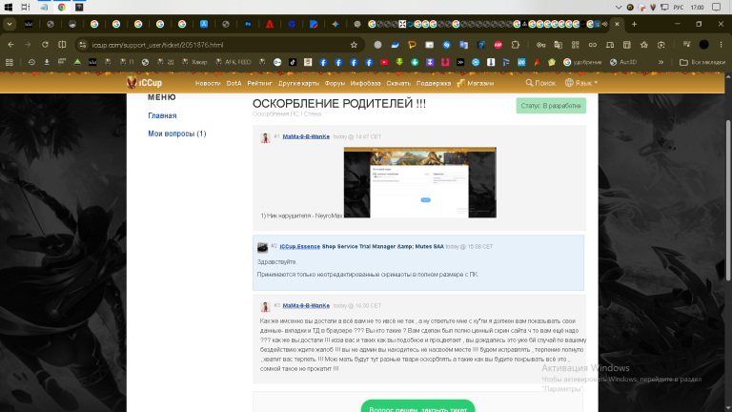Open the downloads bookmark icon
The image size is (732, 412).
coord(47,62)
